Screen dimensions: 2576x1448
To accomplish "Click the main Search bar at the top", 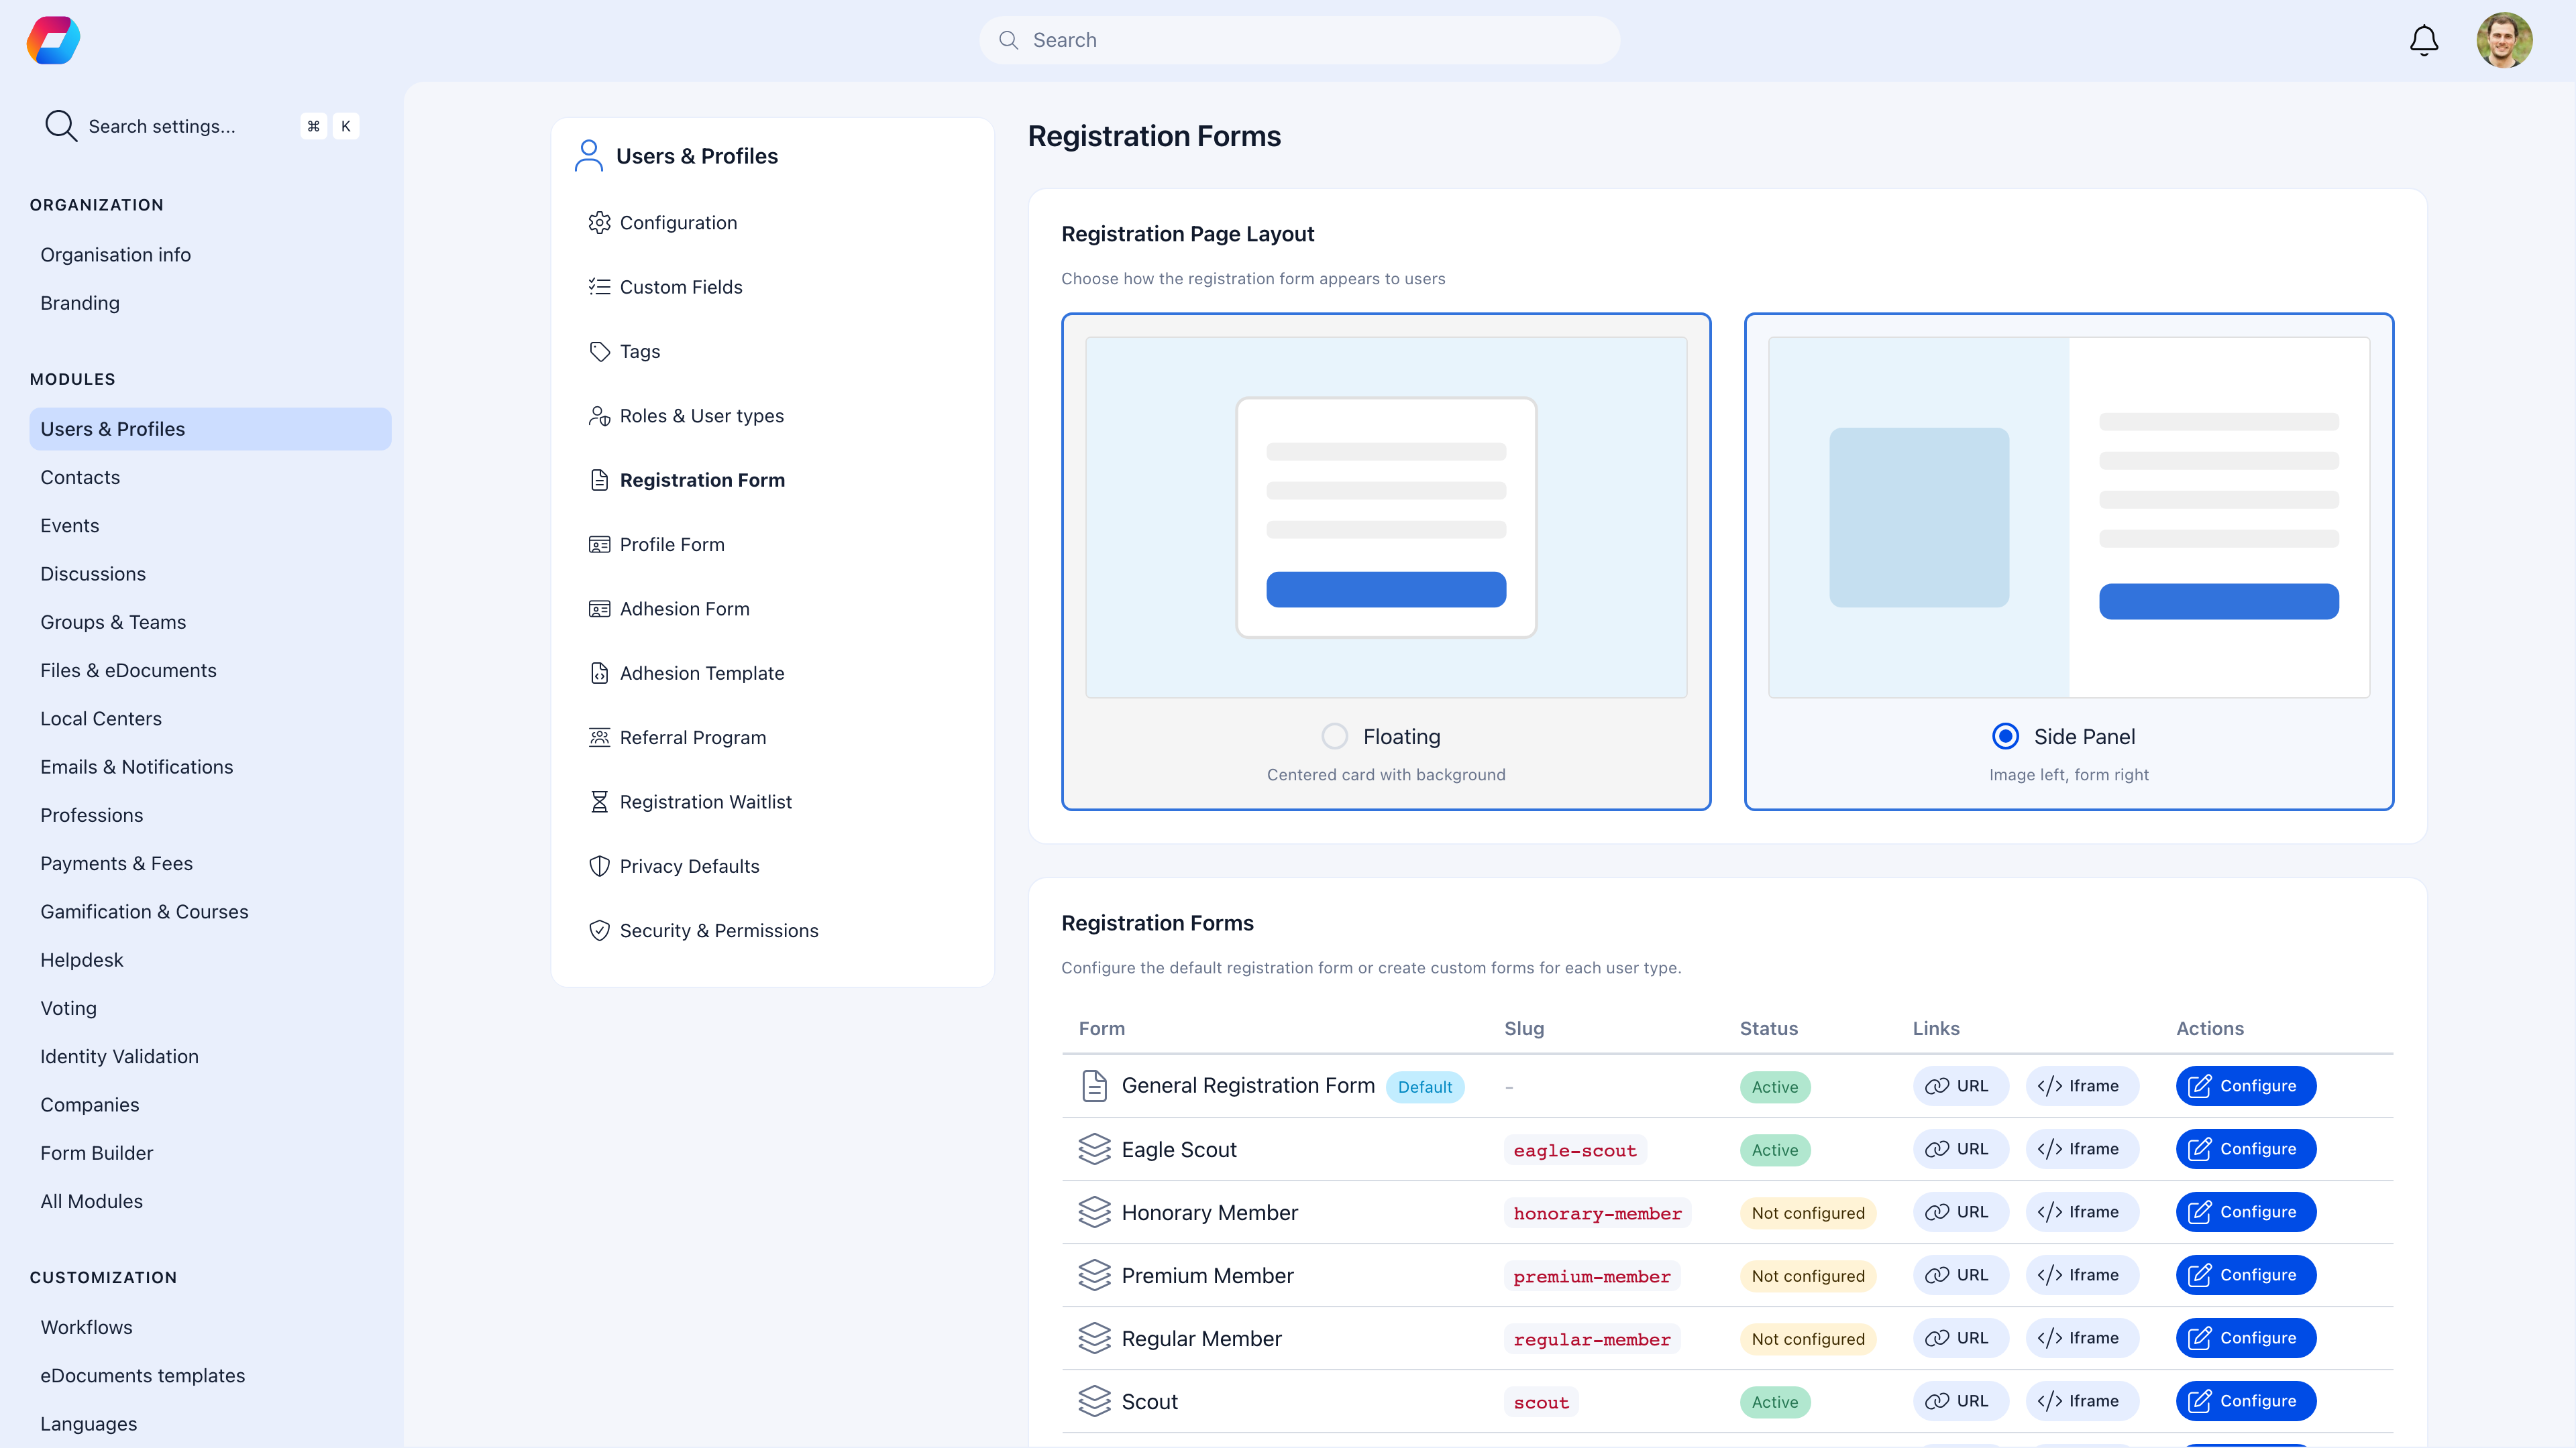I will [1298, 40].
